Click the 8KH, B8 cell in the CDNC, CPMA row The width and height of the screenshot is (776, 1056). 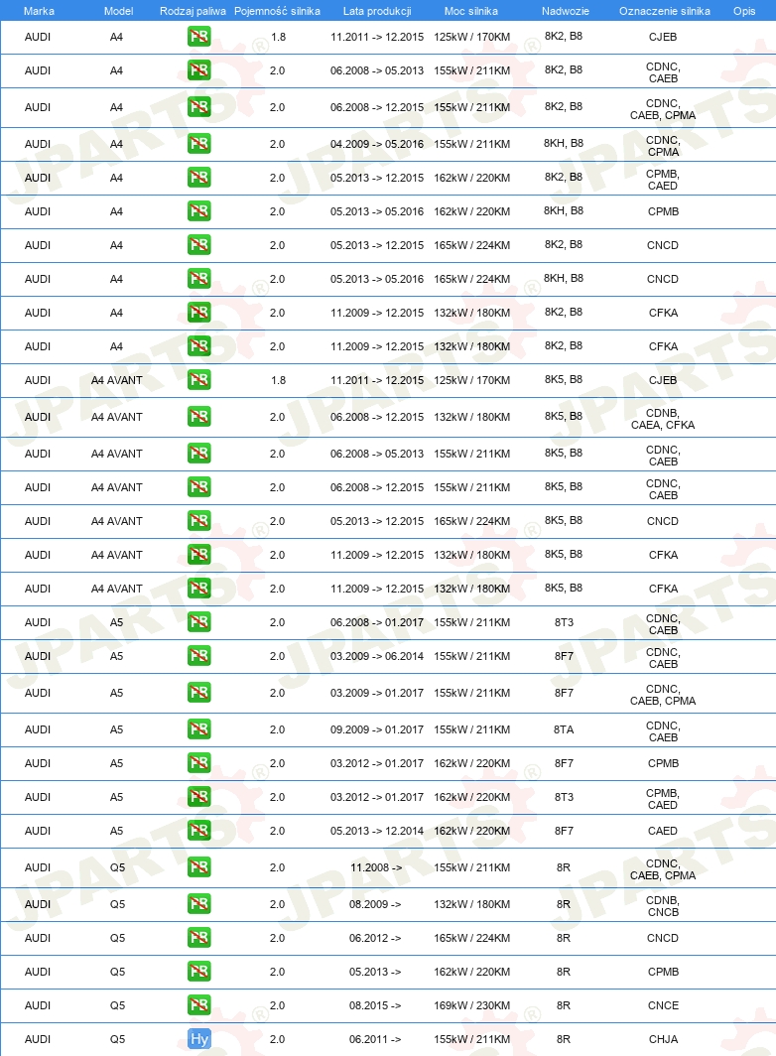pos(564,144)
